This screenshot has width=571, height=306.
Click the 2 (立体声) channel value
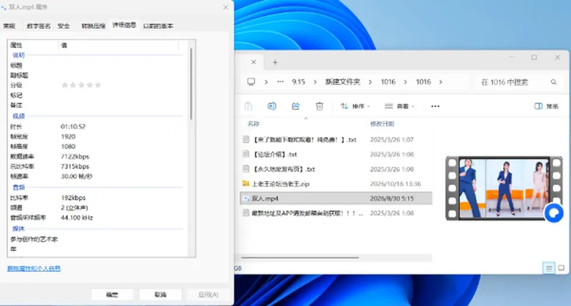click(x=74, y=208)
